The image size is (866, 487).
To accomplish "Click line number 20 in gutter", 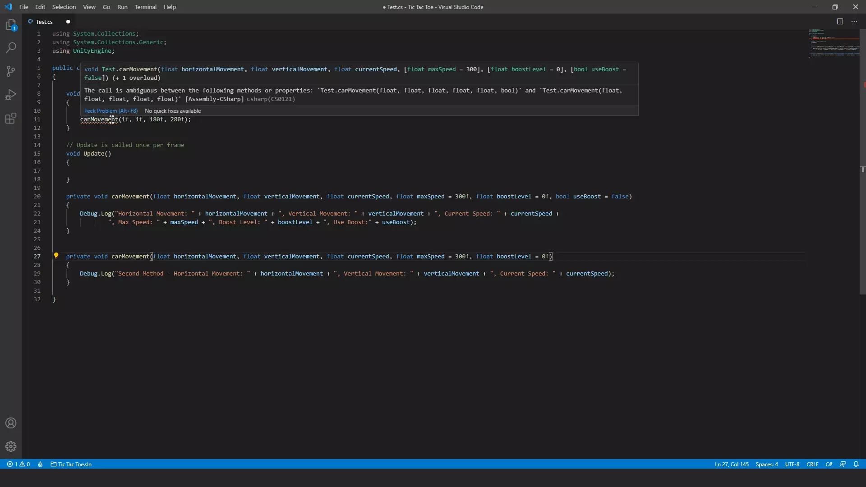I will (x=37, y=197).
